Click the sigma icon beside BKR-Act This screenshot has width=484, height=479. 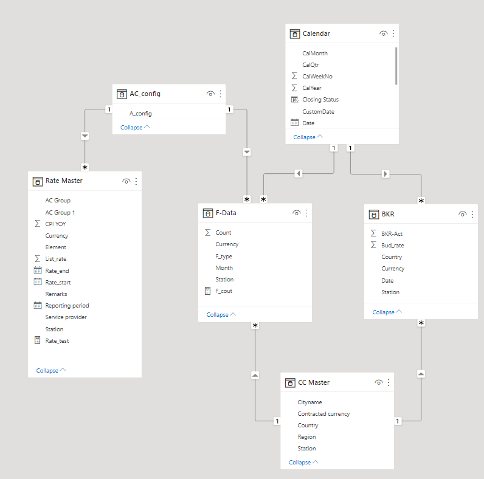(x=373, y=233)
